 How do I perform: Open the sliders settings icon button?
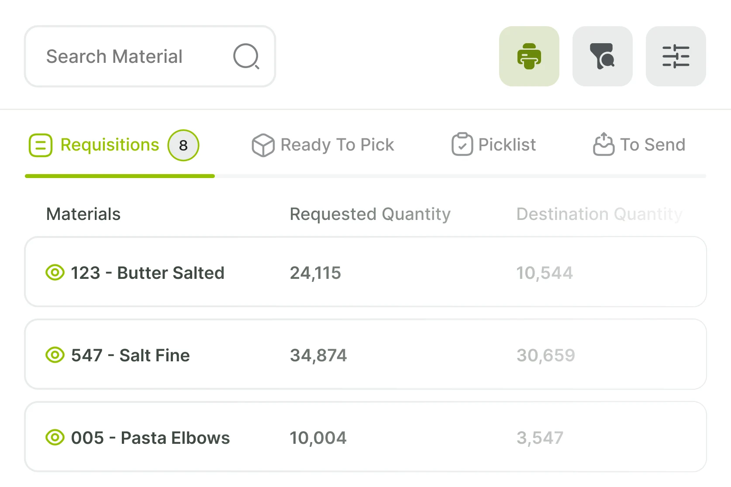tap(676, 56)
